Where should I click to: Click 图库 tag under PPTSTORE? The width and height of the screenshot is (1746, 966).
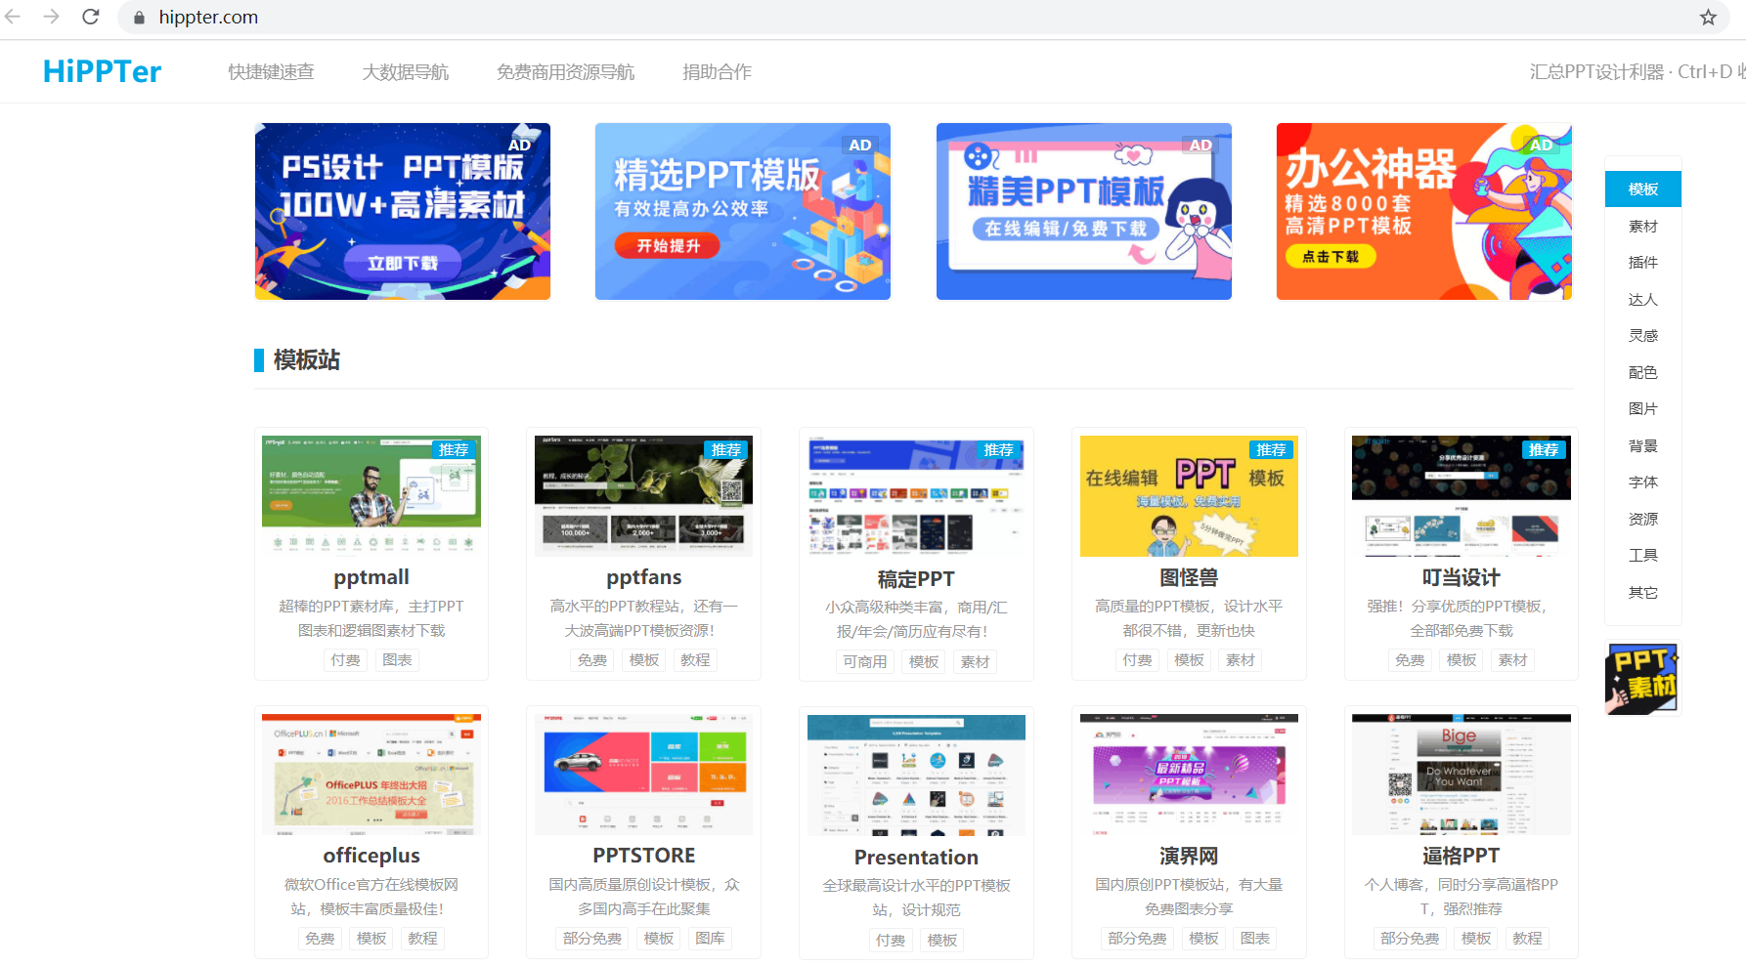pyautogui.click(x=711, y=939)
